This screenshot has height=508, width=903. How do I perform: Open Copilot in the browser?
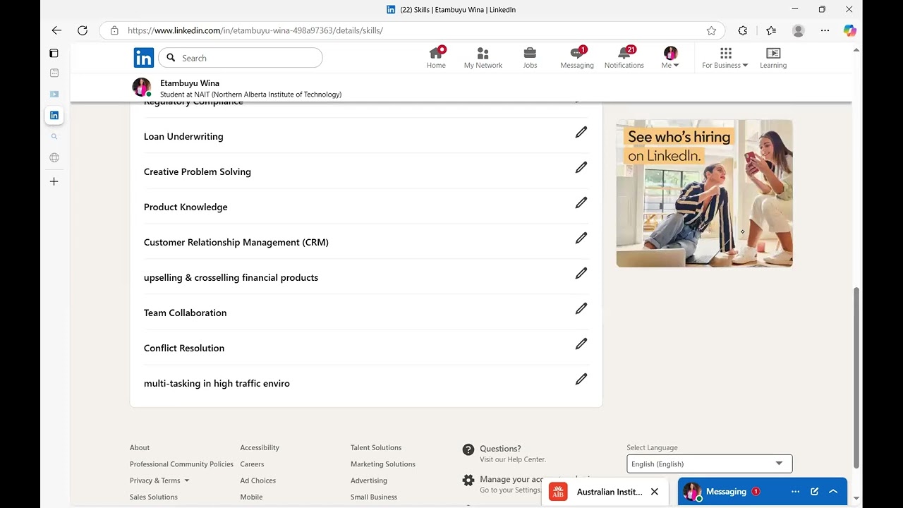coord(850,30)
